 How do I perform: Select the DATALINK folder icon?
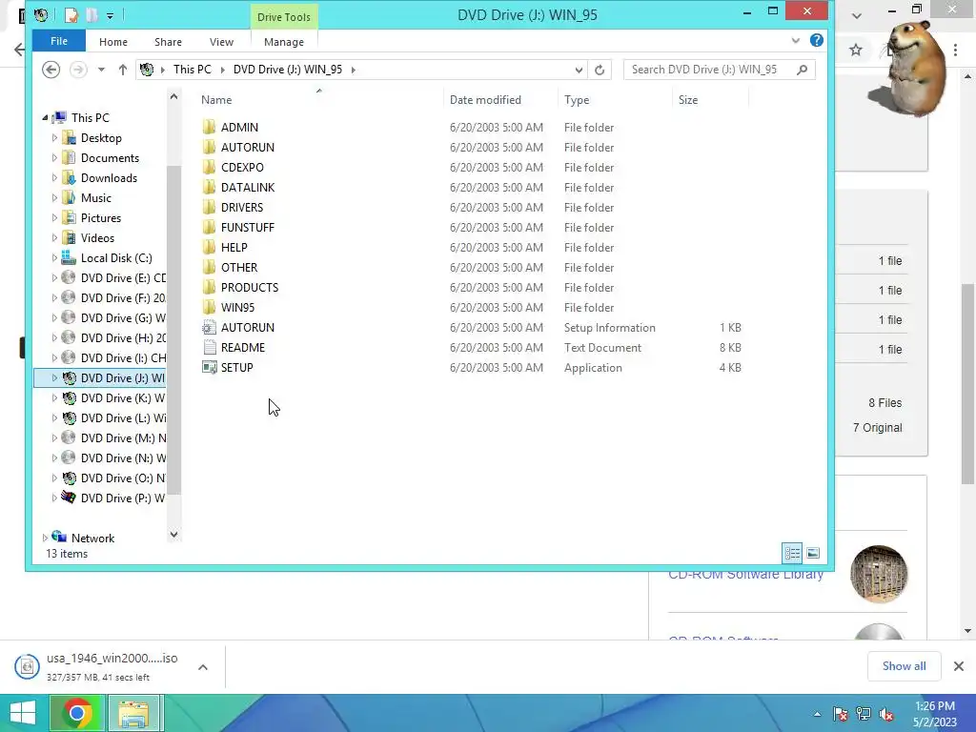(x=209, y=187)
